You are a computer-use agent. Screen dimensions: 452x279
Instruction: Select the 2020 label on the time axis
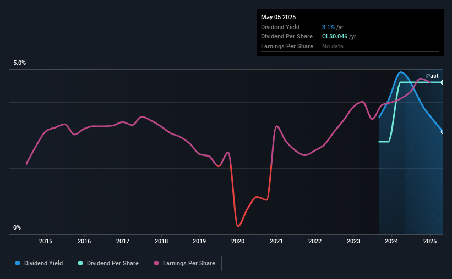click(238, 241)
